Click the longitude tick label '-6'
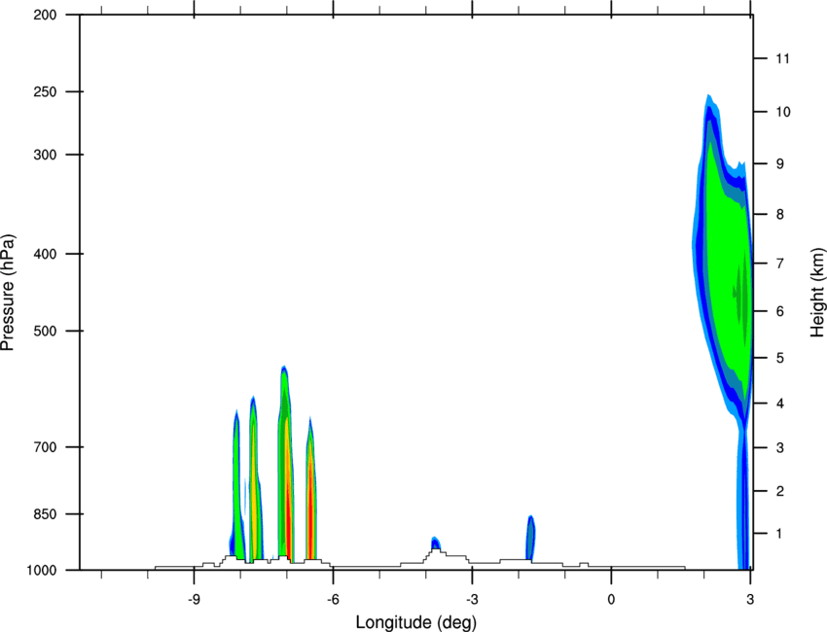The width and height of the screenshot is (827, 632). pyautogui.click(x=333, y=600)
